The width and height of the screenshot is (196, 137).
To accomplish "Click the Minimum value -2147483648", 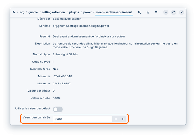I will (62, 76).
